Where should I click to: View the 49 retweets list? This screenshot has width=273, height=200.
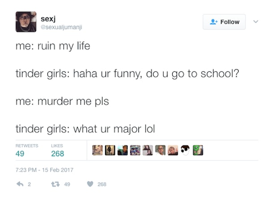tap(27, 150)
